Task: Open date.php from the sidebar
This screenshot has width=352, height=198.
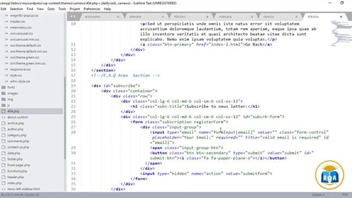Action: (x=14, y=153)
